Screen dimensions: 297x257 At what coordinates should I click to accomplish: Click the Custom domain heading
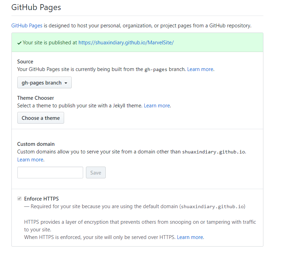[36, 144]
